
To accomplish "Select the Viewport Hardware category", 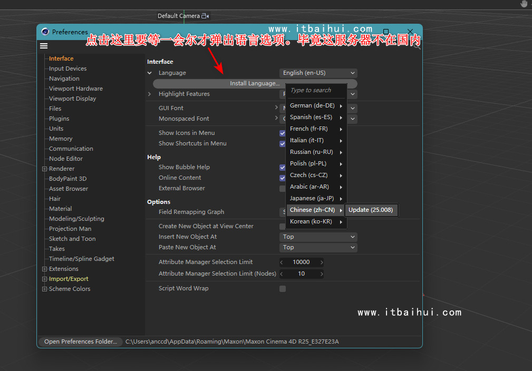I will pos(75,88).
